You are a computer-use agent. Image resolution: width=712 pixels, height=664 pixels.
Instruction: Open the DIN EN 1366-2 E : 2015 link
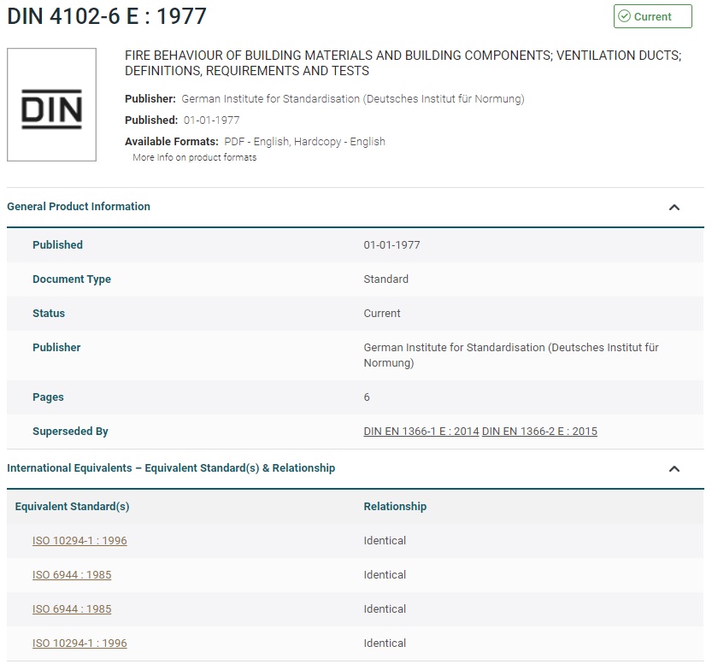click(x=539, y=432)
